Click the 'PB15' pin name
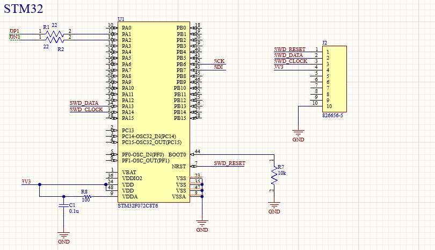Viewport: 435px width, 250px height. tap(180, 118)
